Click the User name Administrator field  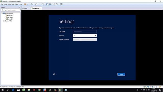(85, 31)
